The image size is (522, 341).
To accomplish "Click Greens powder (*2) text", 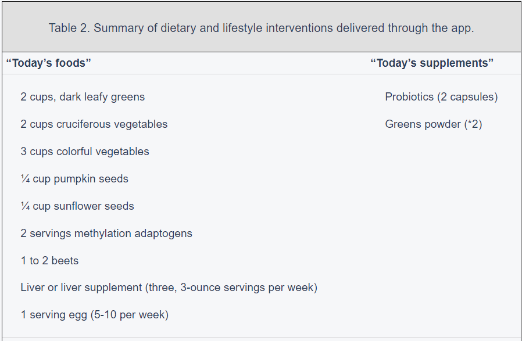I will tap(433, 124).
